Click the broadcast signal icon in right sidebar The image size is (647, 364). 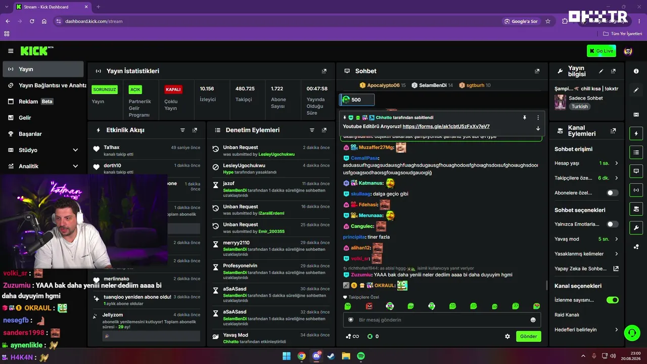[636, 190]
